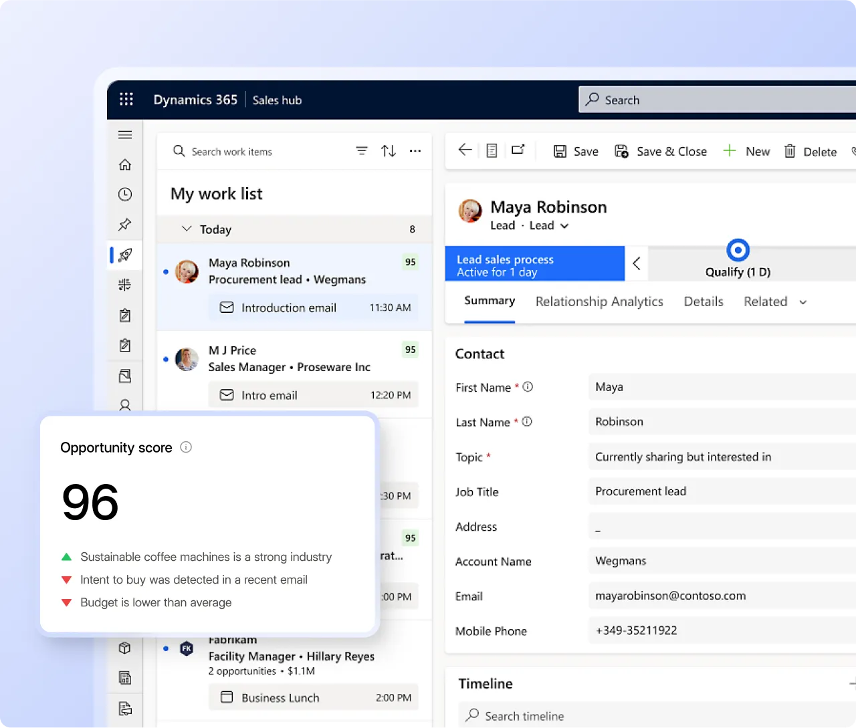The width and height of the screenshot is (856, 728).
Task: Click the Search work items field
Action: 232,152
